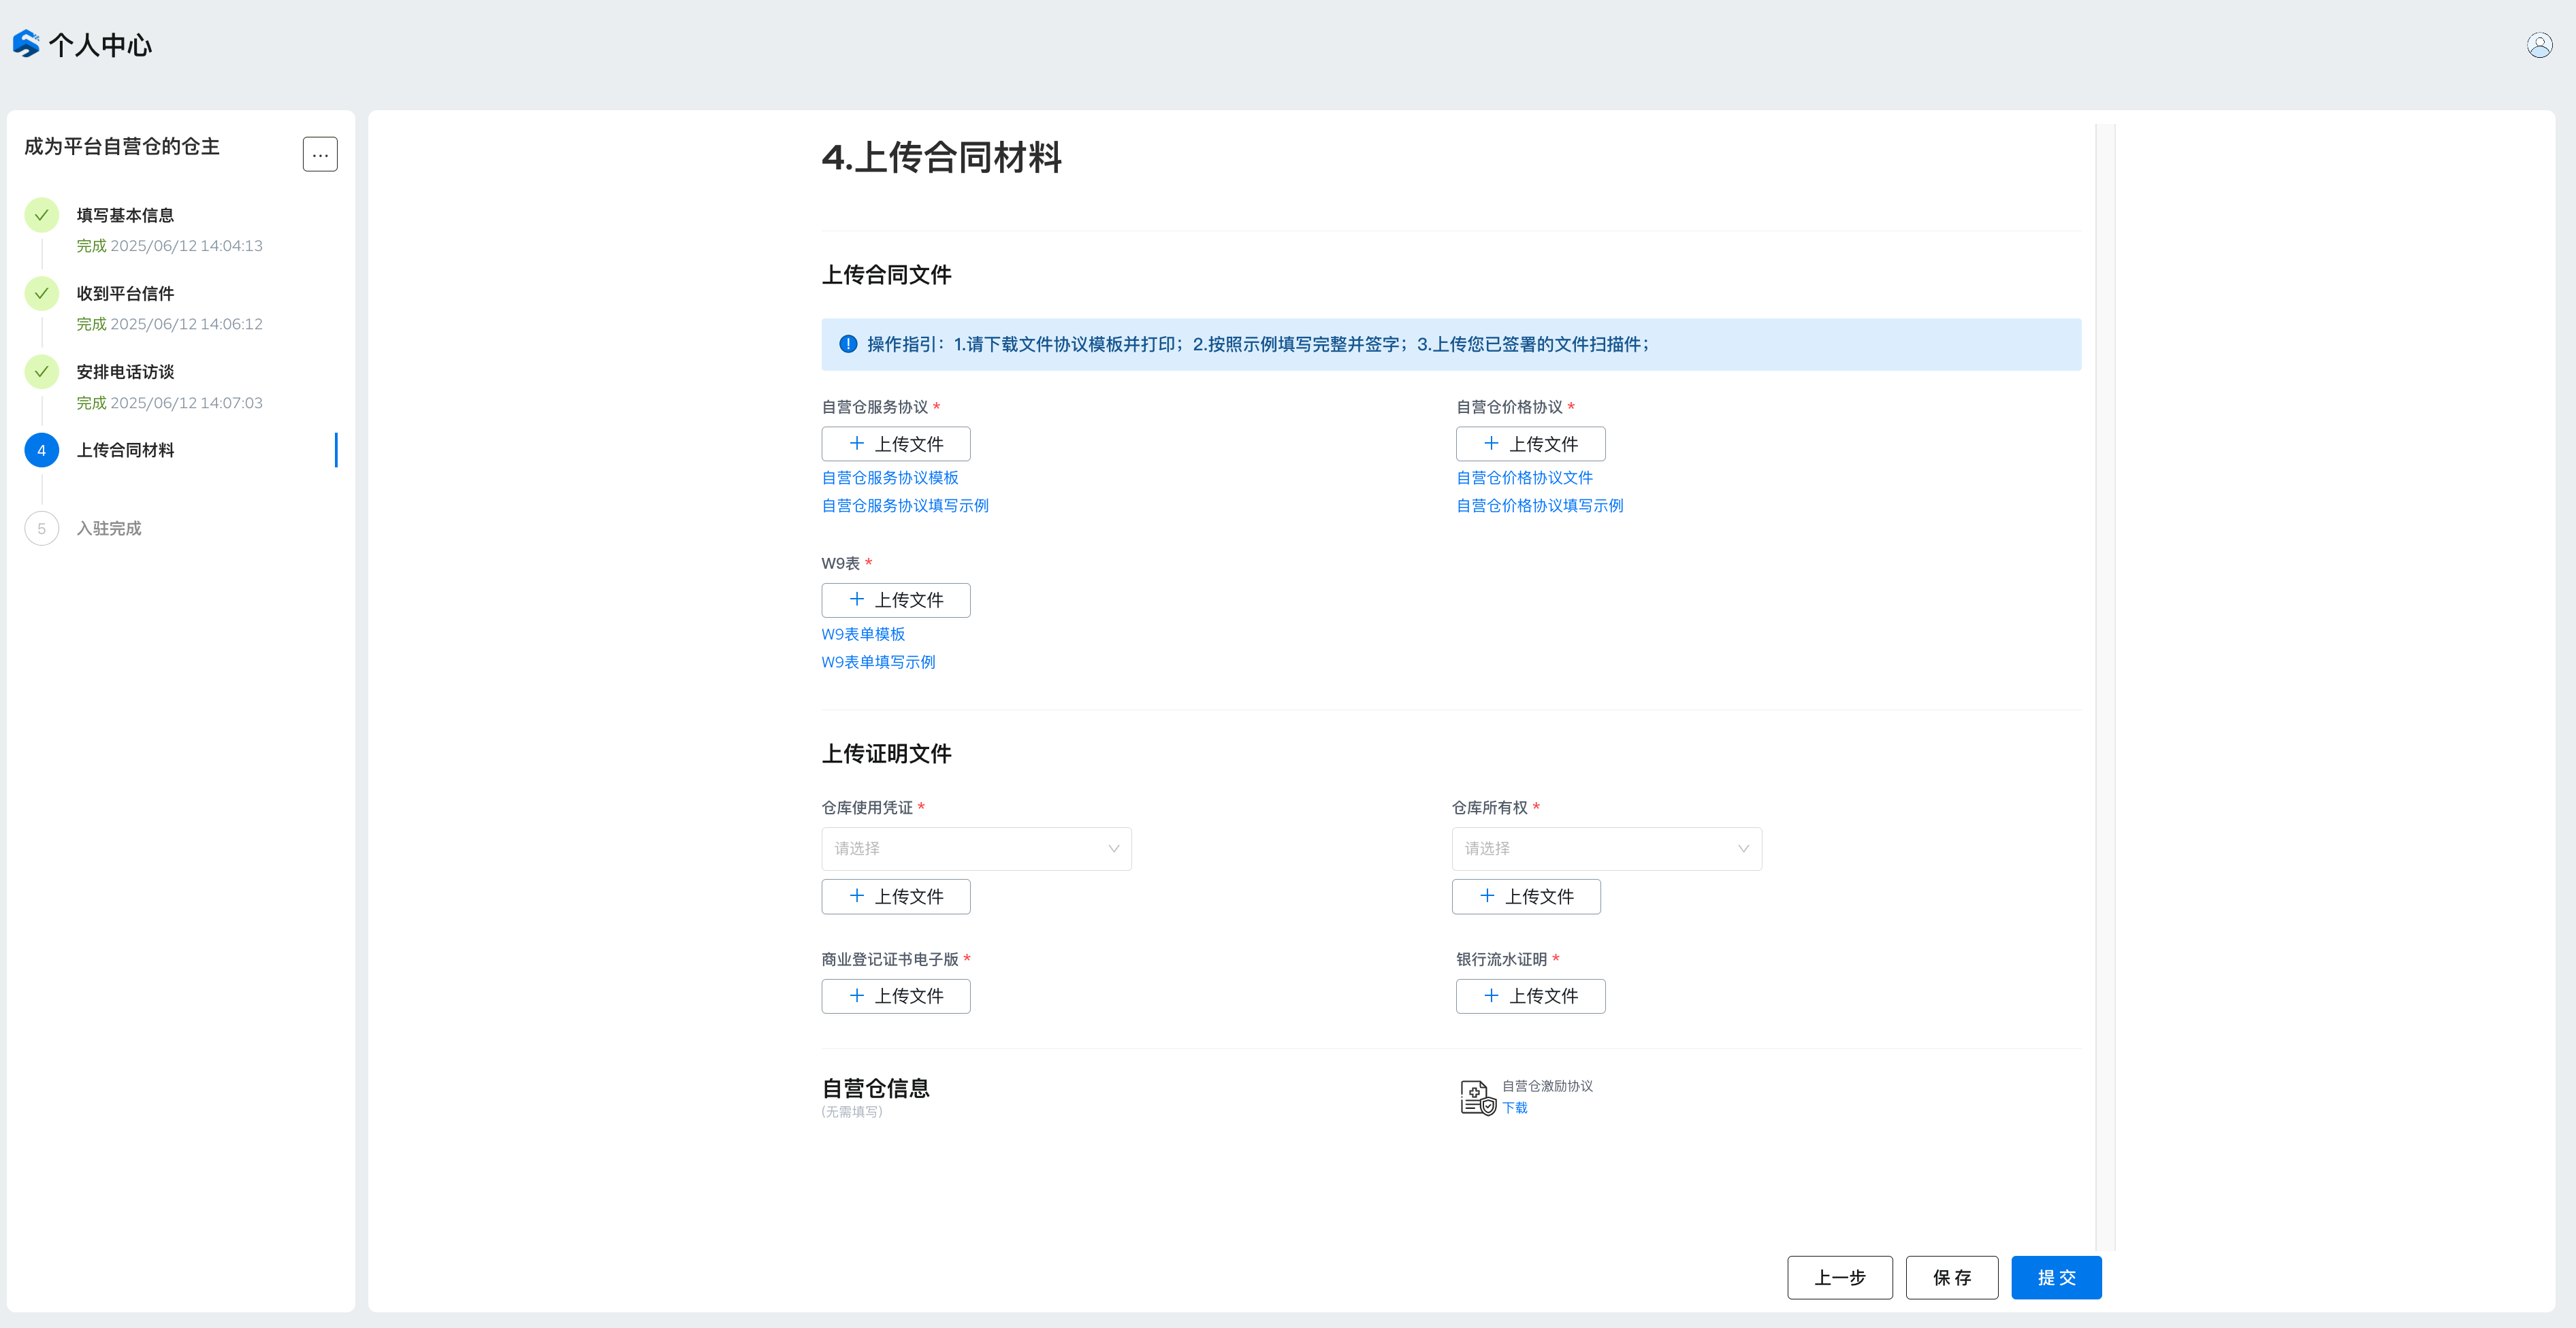Click the checkmark icon for 安排电话访谈 step
This screenshot has height=1328, width=2576.
tap(42, 371)
